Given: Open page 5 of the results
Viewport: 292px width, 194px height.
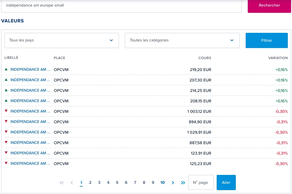Looking at the screenshot, I should pos(117,183).
